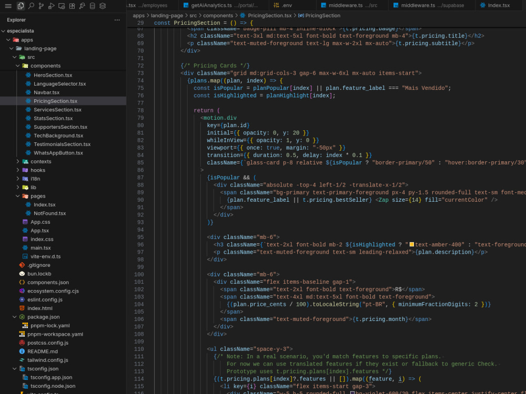Click the eslint.config.js file icon

point(22,299)
